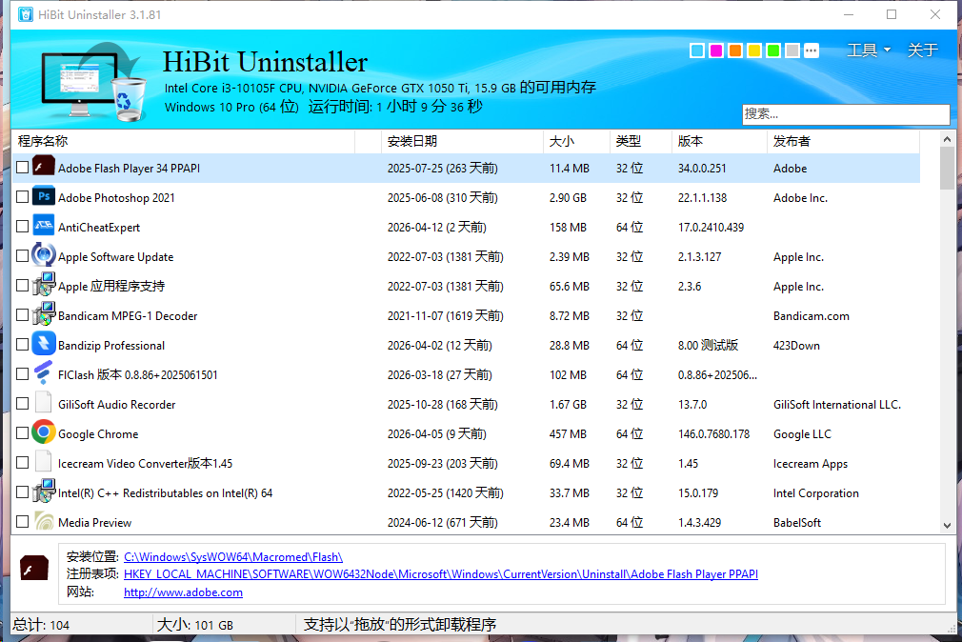Enable the Google Chrome checkbox

pos(23,433)
